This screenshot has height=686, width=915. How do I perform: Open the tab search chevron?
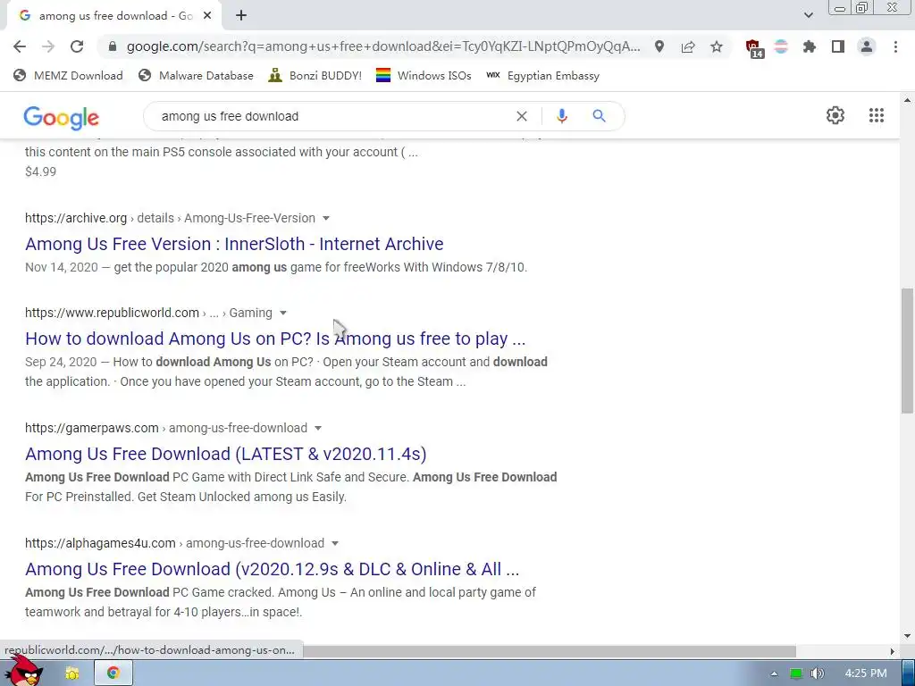[808, 15]
